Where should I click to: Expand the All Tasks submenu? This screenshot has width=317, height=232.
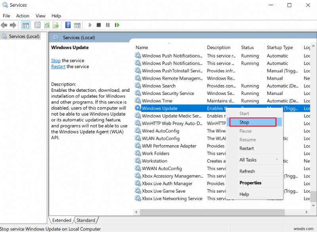[x=249, y=160]
